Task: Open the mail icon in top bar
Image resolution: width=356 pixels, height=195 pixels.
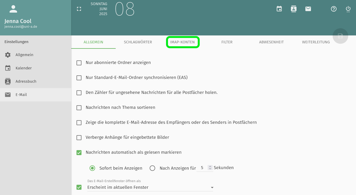Action: (x=308, y=9)
